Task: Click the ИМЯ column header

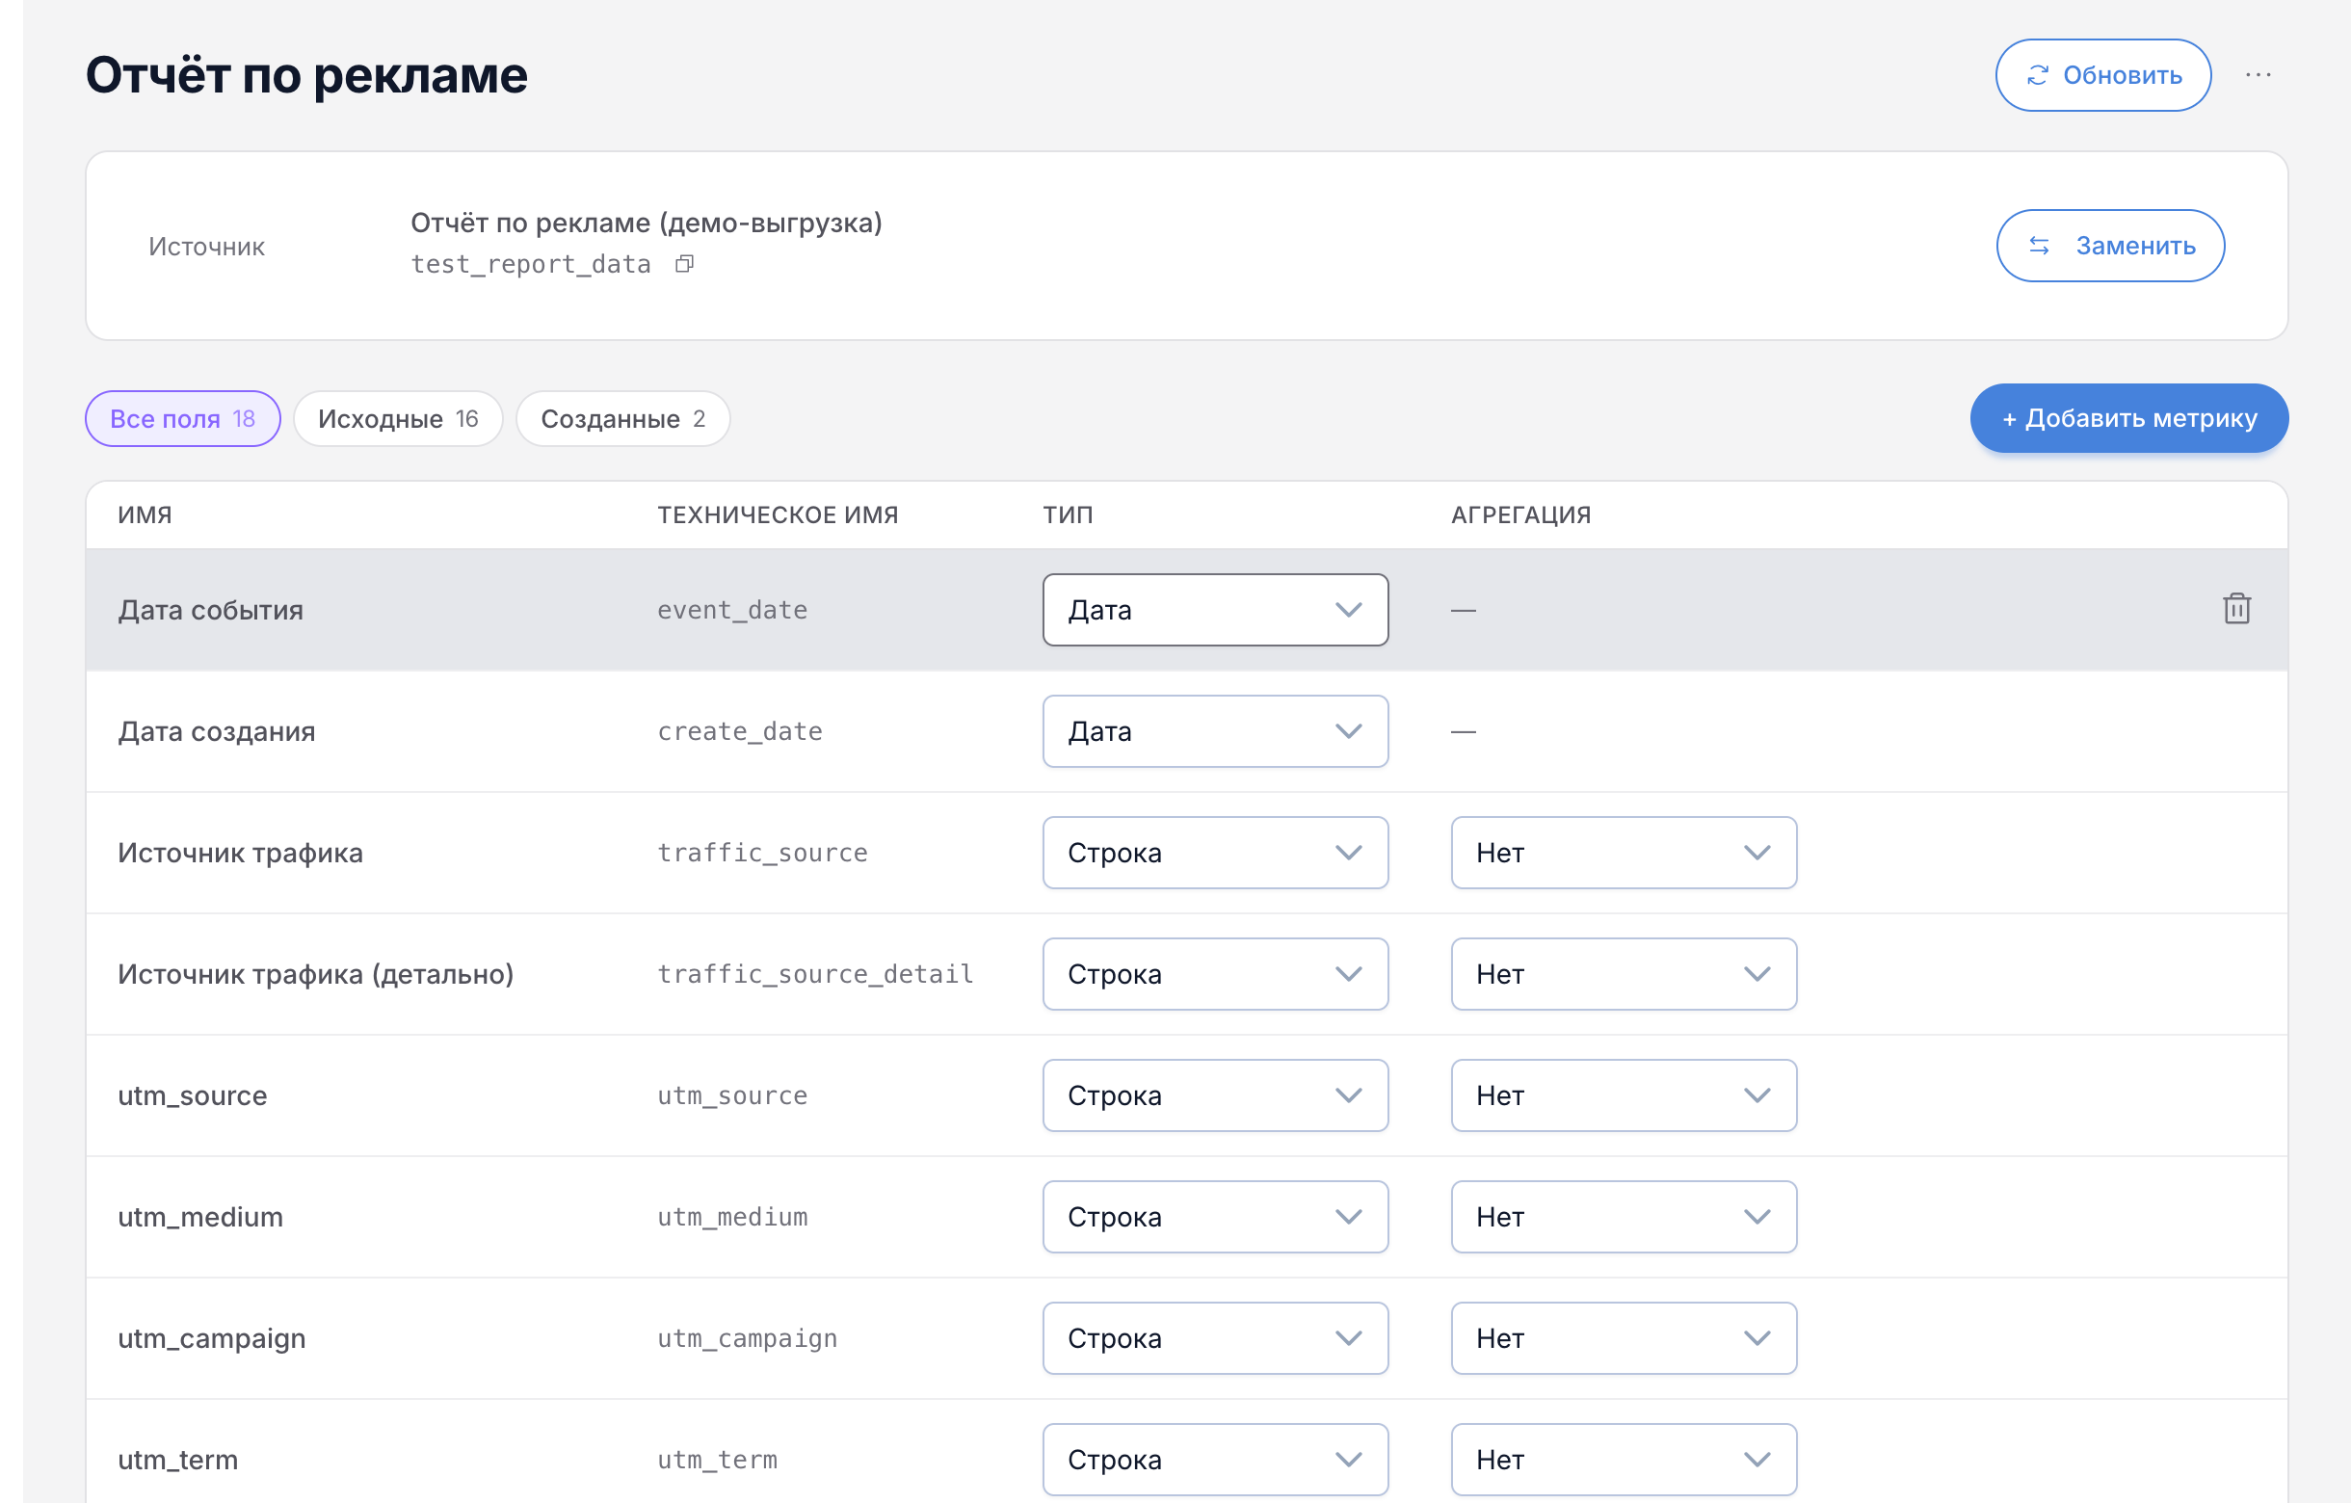Action: click(145, 514)
